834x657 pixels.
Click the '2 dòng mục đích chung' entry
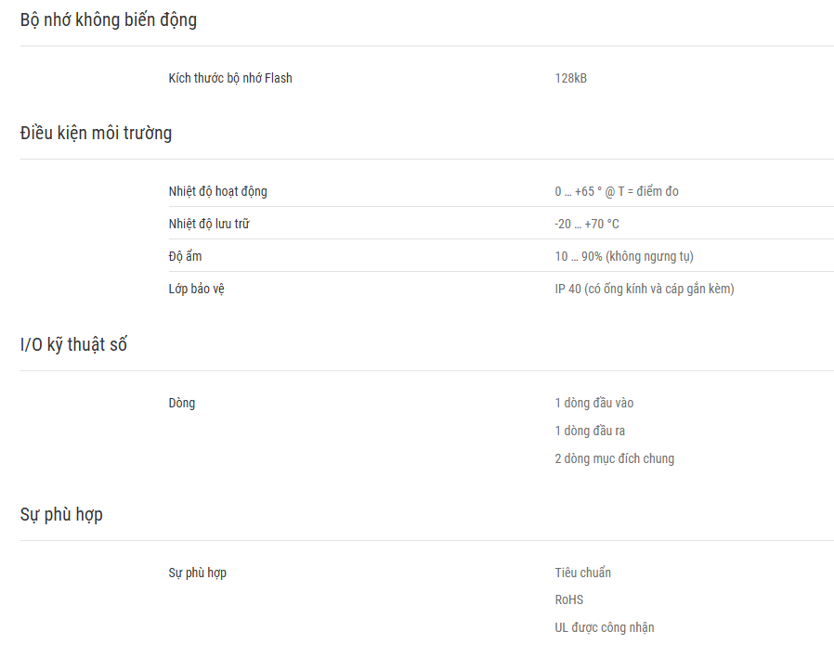[614, 458]
